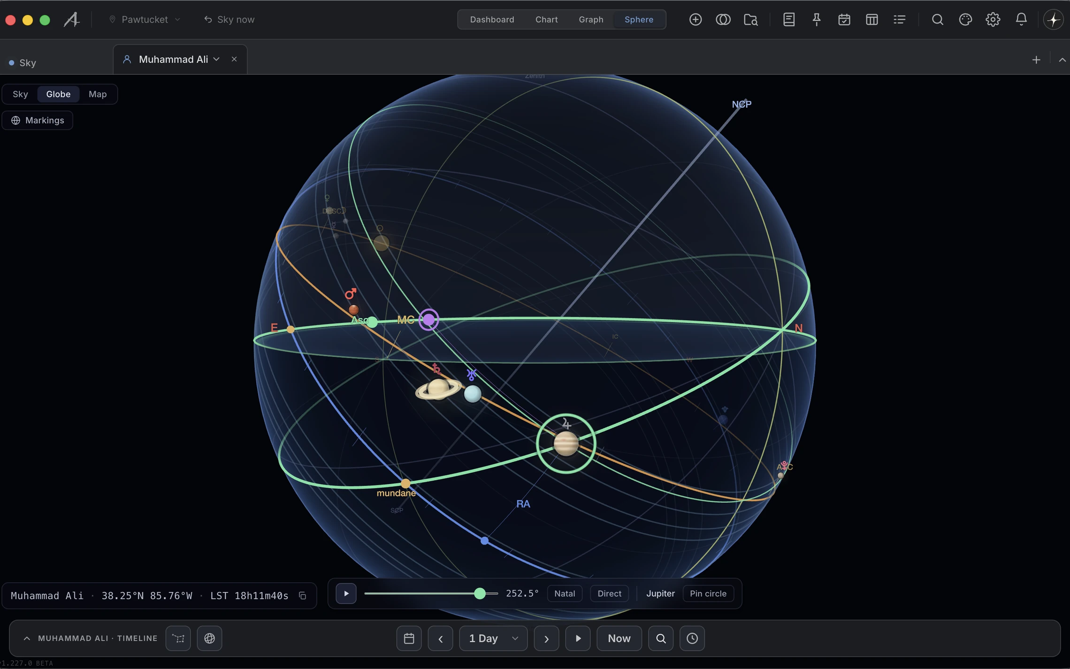This screenshot has height=669, width=1070.
Task: Open the notes document icon in toolbar
Action: (x=789, y=19)
